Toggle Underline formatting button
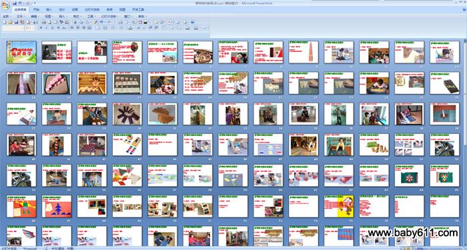The width and height of the screenshot is (467, 250). [52, 28]
